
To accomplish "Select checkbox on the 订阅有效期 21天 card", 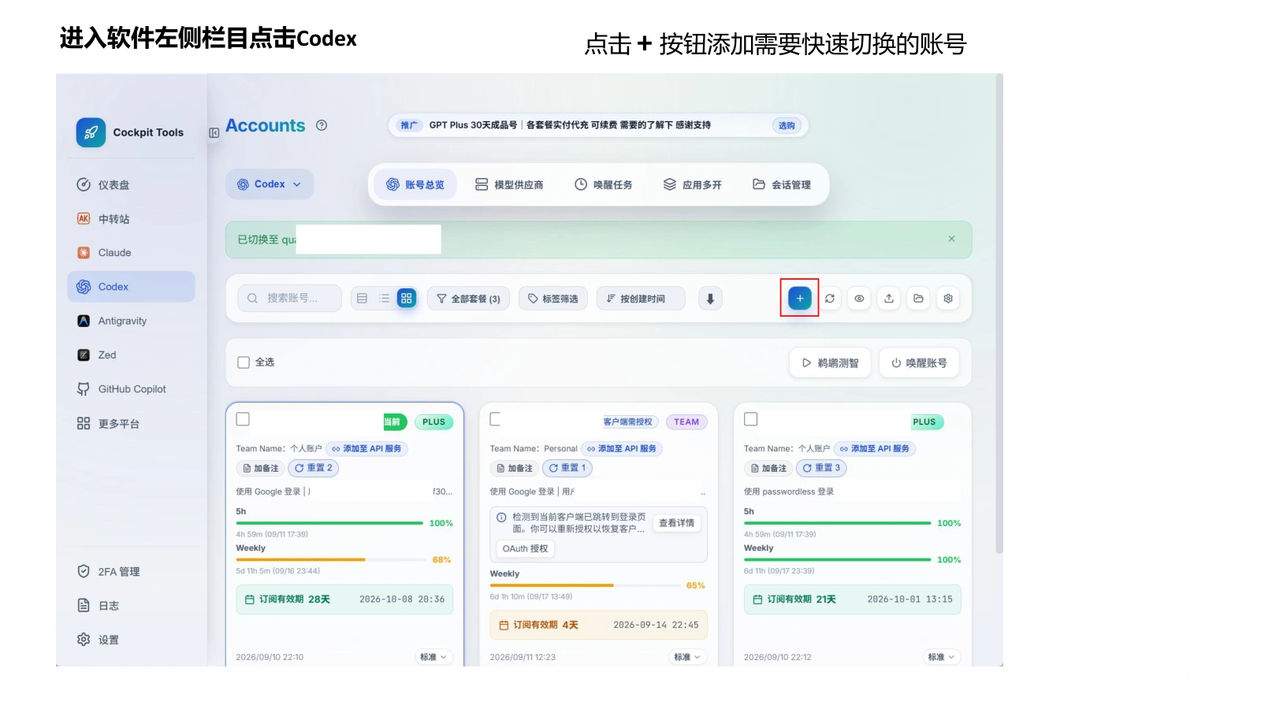I will coord(751,419).
